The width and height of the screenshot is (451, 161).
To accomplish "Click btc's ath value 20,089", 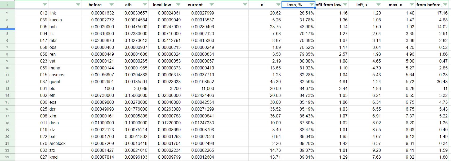I will (x=132, y=88).
